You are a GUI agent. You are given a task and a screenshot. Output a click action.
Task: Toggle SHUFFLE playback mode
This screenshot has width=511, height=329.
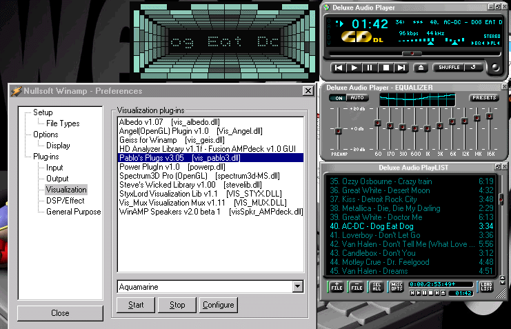448,68
